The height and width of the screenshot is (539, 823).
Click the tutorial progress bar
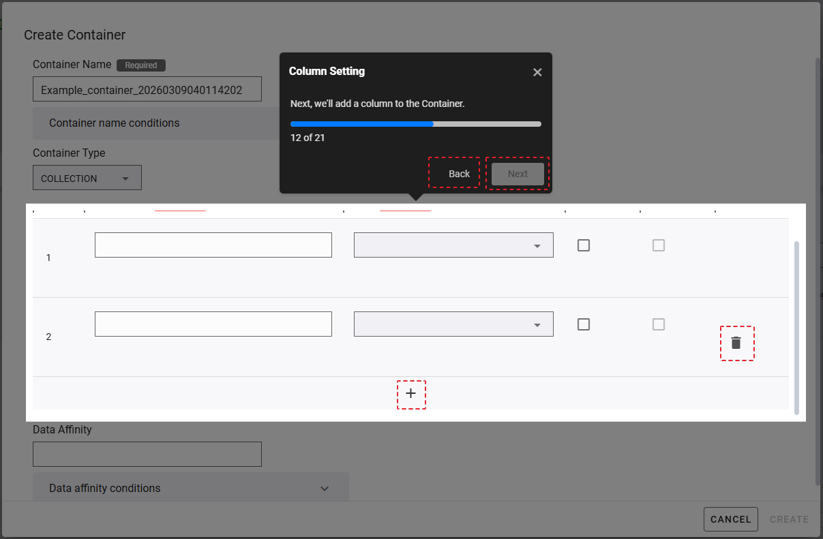coord(415,124)
